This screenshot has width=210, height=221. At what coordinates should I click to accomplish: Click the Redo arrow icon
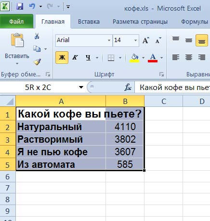[x=50, y=6]
